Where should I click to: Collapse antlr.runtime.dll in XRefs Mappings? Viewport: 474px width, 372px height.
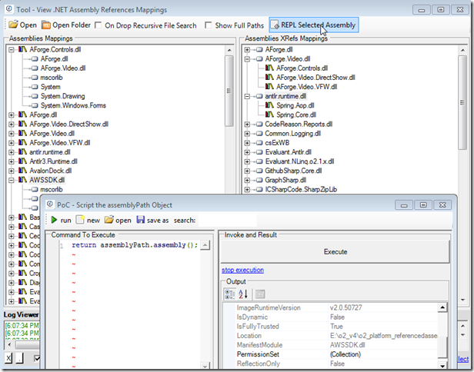click(x=248, y=96)
